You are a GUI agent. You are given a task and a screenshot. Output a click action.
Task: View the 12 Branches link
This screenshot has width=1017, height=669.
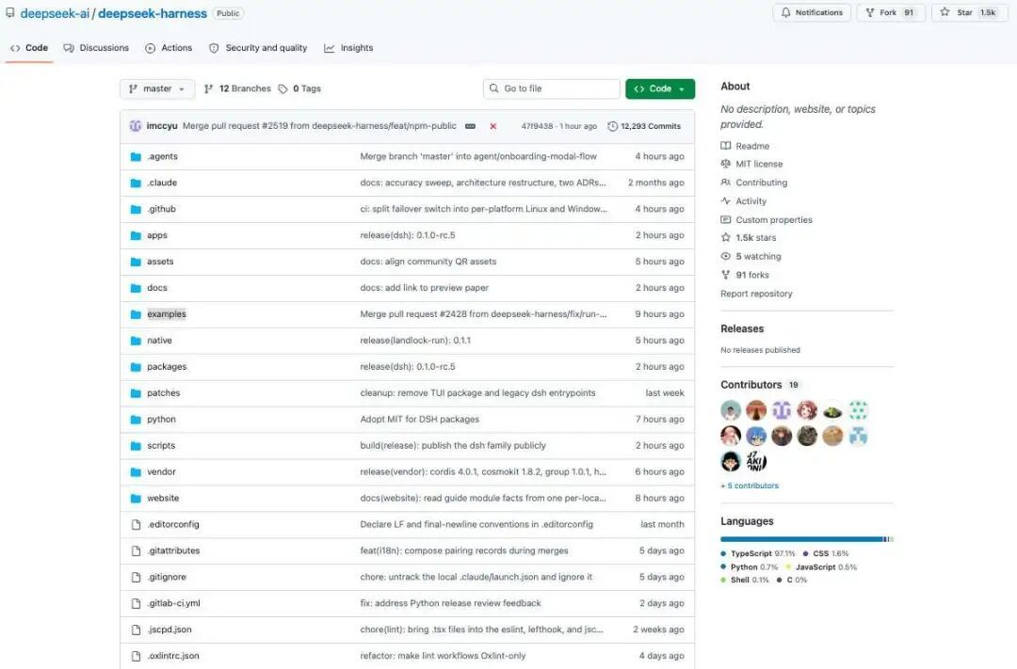[x=237, y=88]
